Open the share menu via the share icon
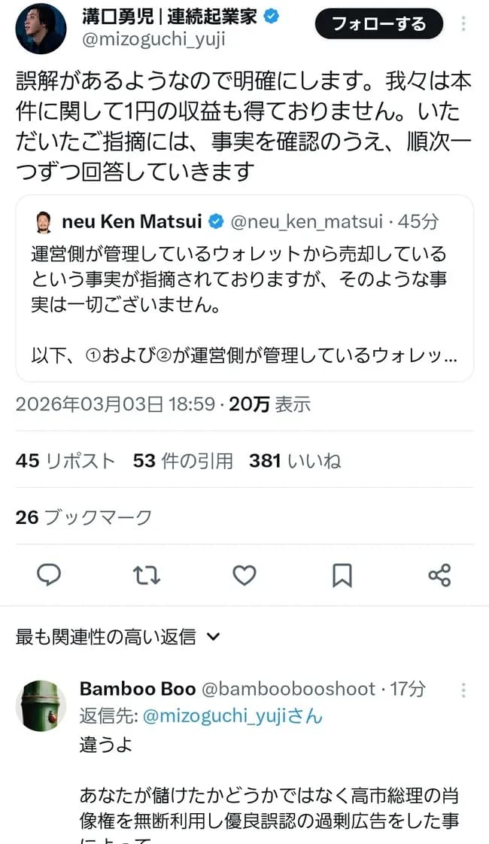Screen dimensions: 489x844 click(x=440, y=574)
